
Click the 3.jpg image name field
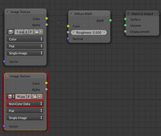(19, 32)
